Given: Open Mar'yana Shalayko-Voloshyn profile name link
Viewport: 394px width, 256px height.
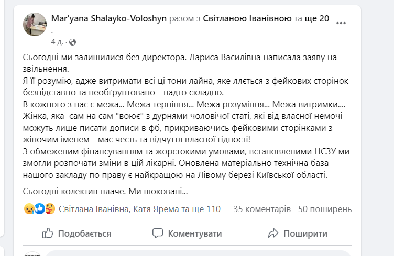Looking at the screenshot, I should [109, 18].
